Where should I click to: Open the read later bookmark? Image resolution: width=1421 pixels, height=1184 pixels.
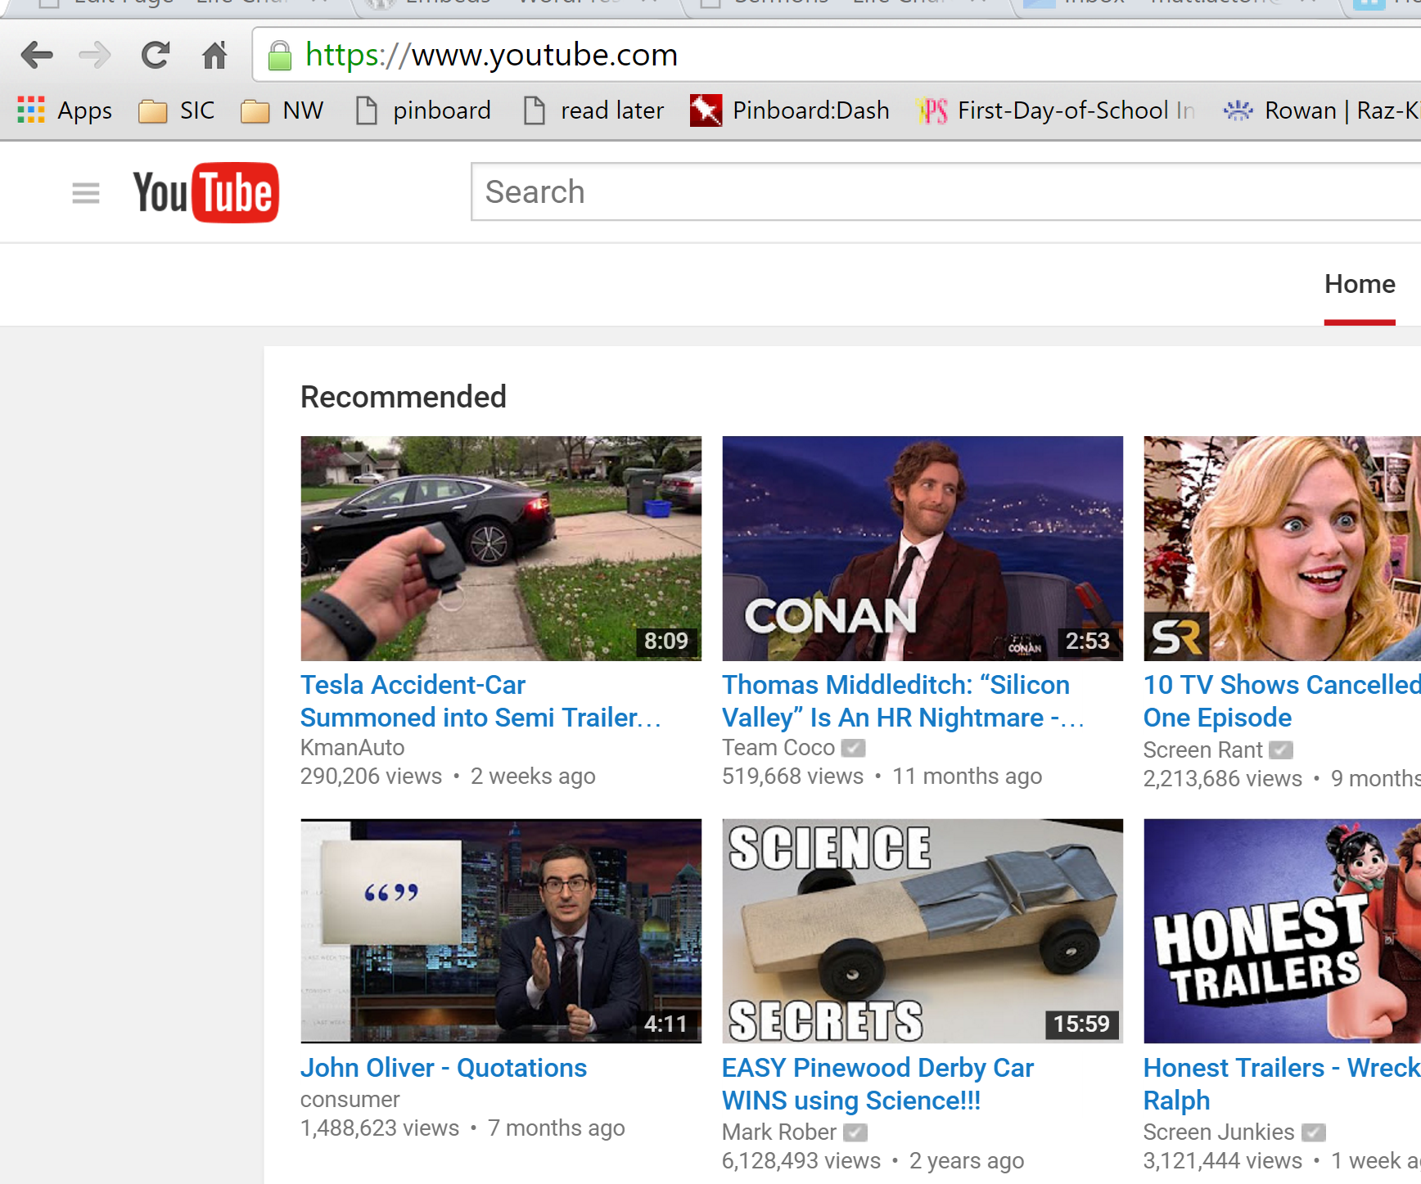(594, 110)
